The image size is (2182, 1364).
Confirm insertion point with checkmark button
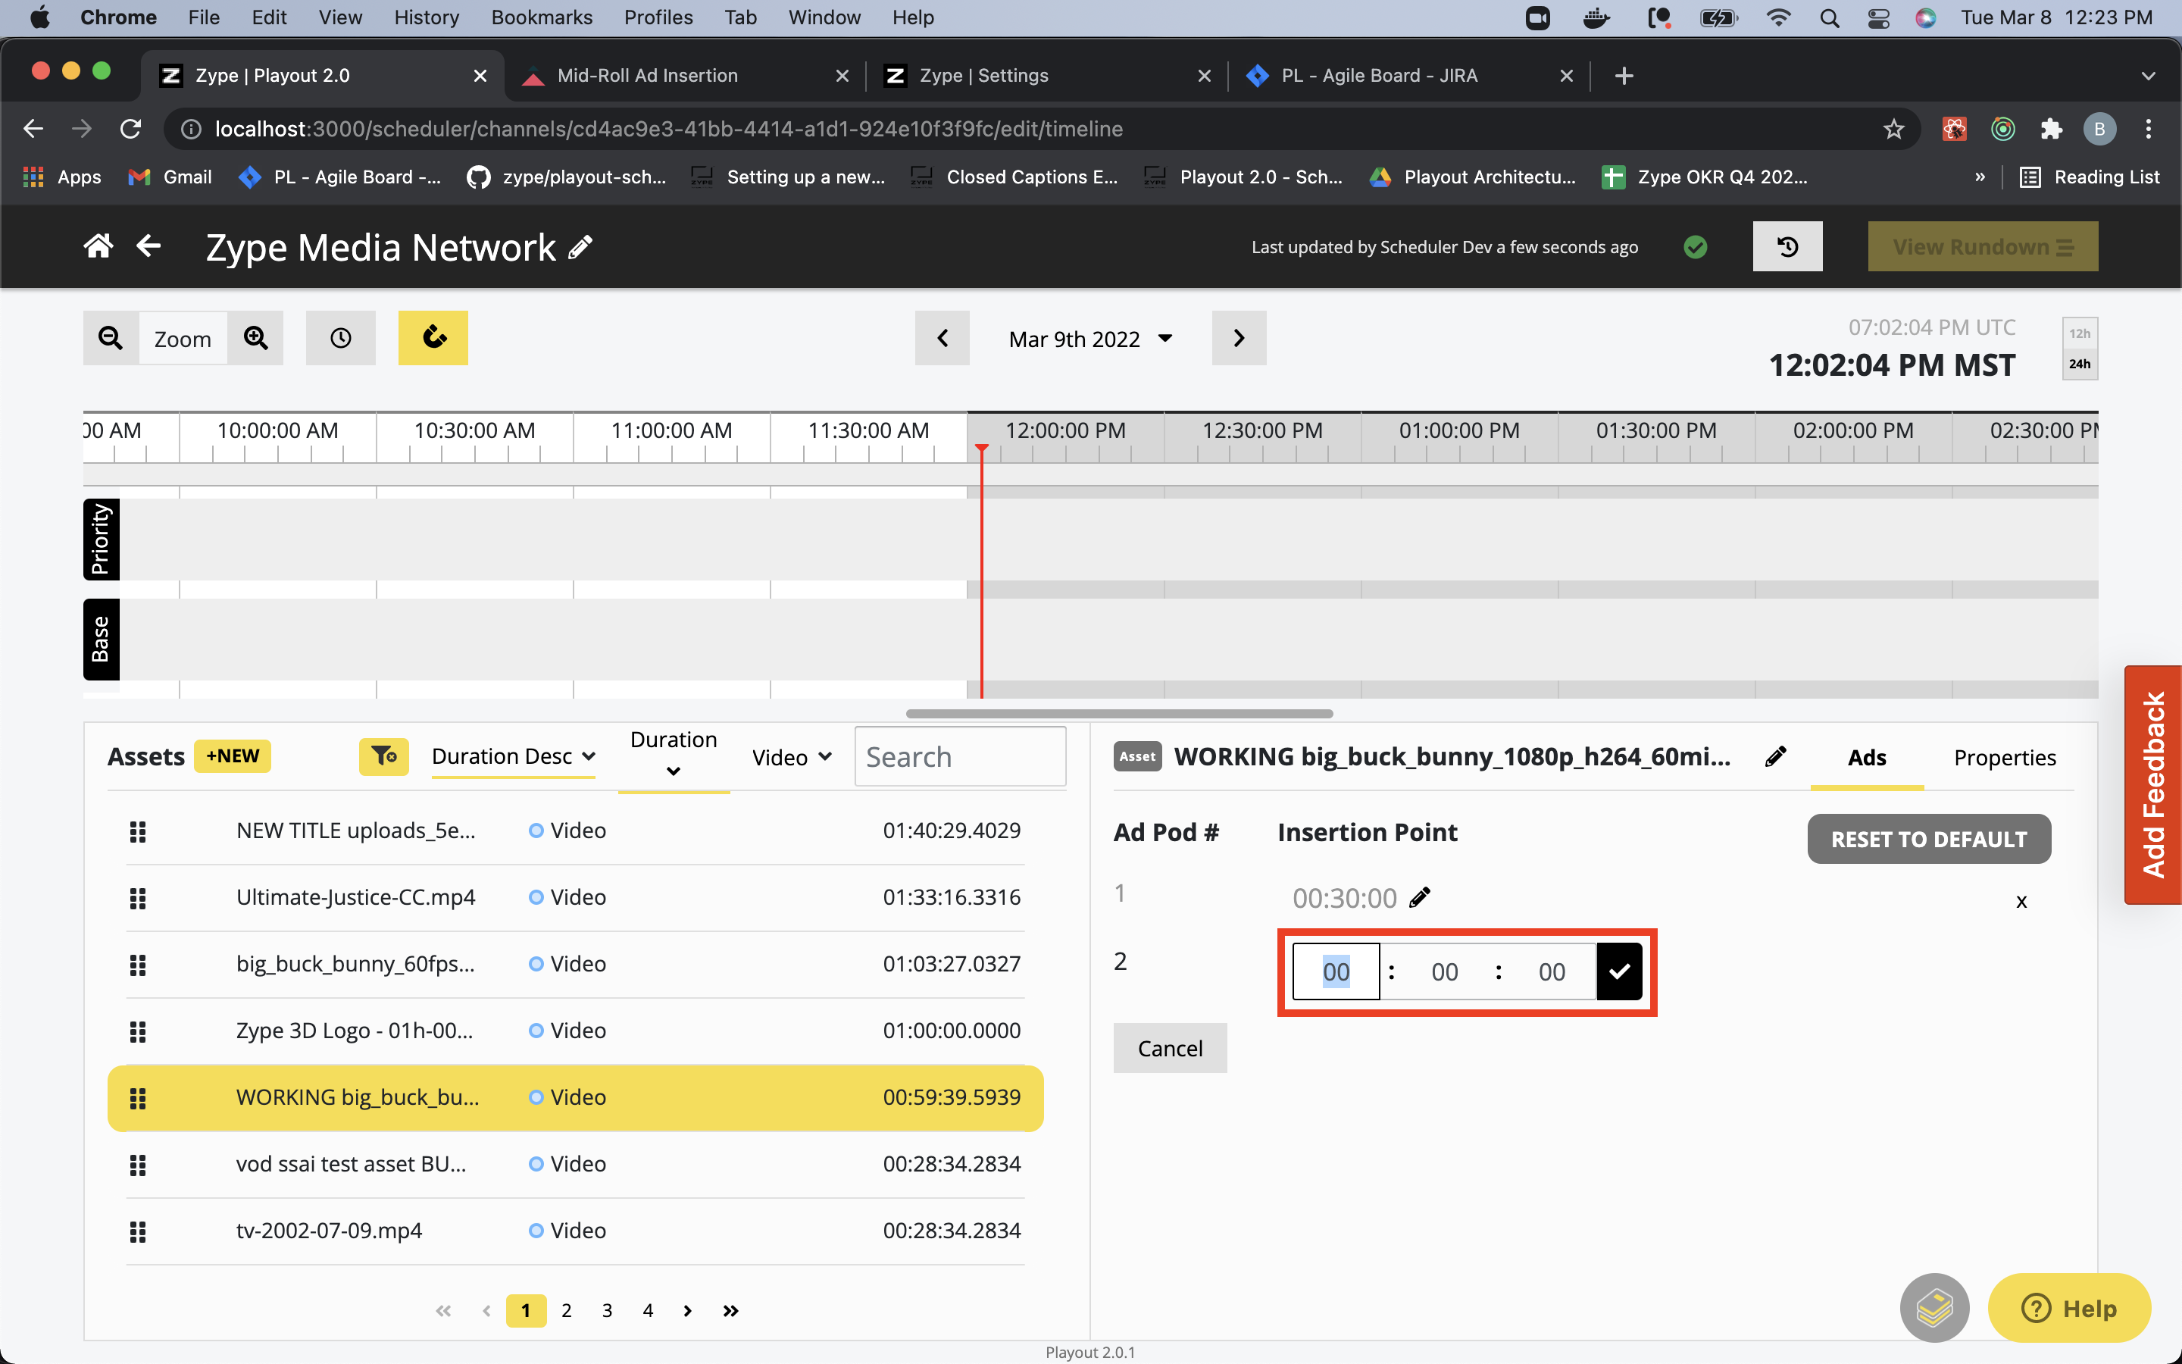pos(1619,971)
